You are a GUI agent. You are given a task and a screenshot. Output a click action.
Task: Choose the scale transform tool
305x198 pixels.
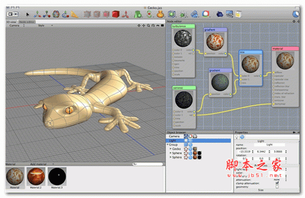point(47,14)
